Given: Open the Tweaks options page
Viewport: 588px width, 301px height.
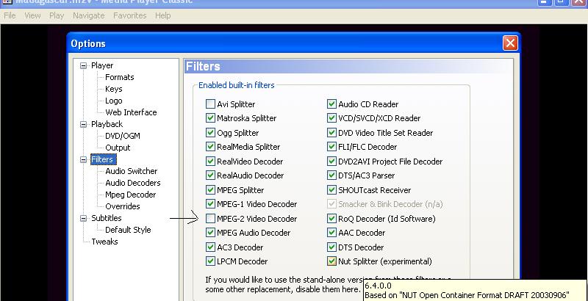Looking at the screenshot, I should pos(104,242).
